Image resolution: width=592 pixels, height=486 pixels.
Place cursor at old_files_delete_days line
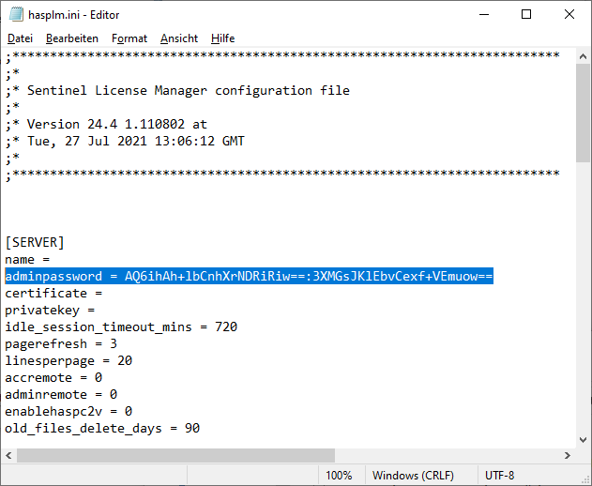(102, 429)
